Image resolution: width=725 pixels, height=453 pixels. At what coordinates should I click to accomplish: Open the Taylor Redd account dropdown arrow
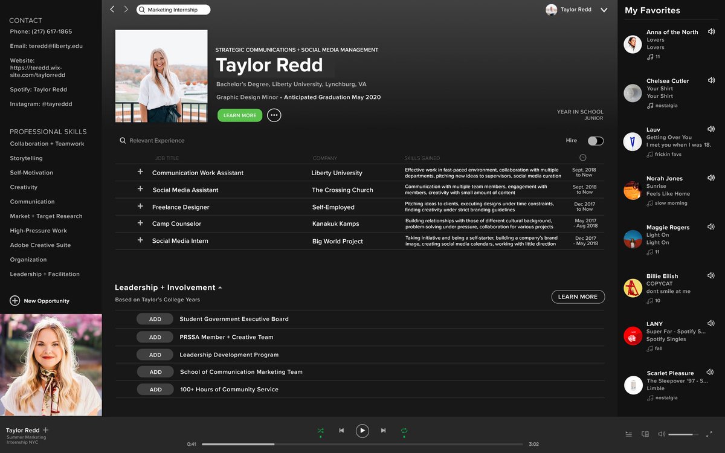pos(604,10)
